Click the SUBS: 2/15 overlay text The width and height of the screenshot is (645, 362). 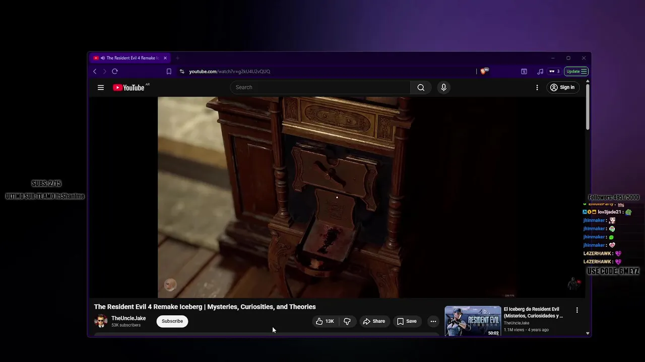coord(46,184)
